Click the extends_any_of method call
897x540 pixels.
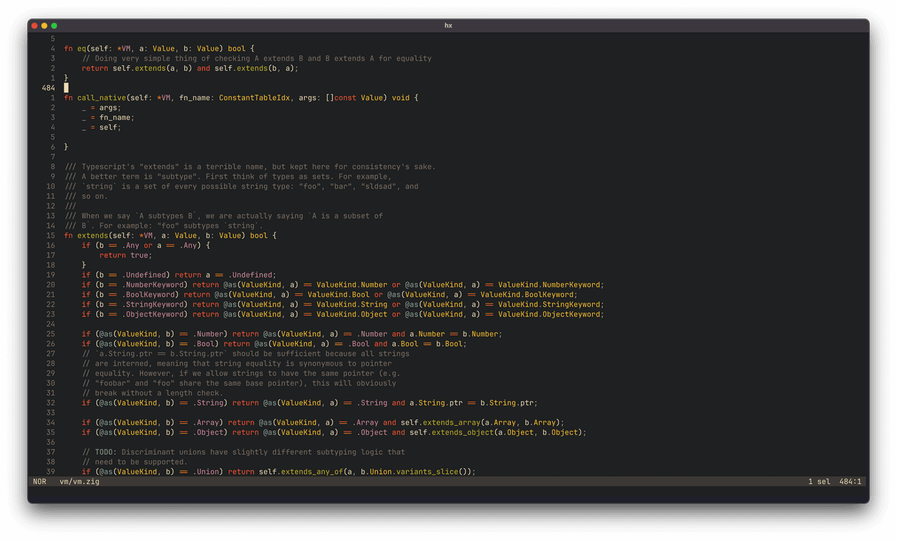coord(311,472)
